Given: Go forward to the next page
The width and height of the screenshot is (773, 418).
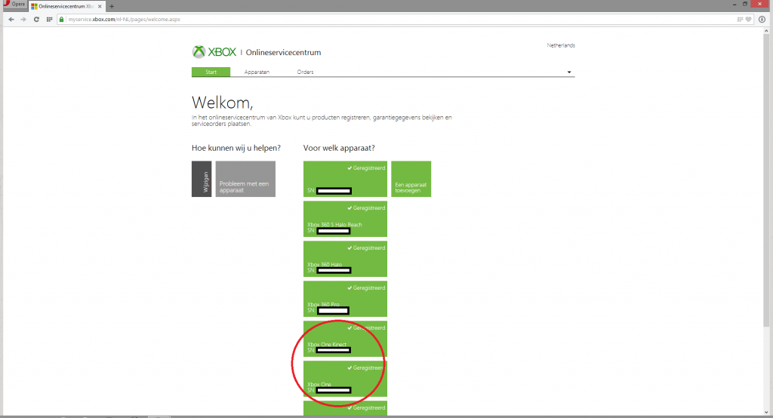Looking at the screenshot, I should 23,19.
